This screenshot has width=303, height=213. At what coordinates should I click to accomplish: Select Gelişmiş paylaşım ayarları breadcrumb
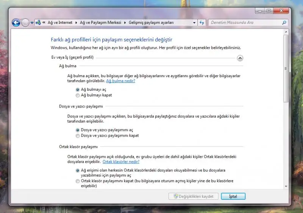point(151,23)
